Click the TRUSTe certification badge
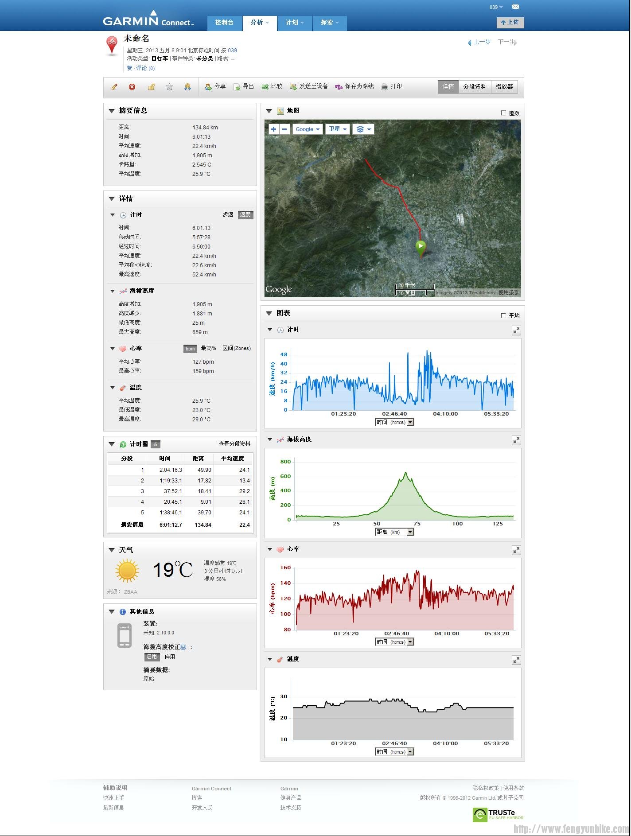The width and height of the screenshot is (631, 836). click(498, 814)
